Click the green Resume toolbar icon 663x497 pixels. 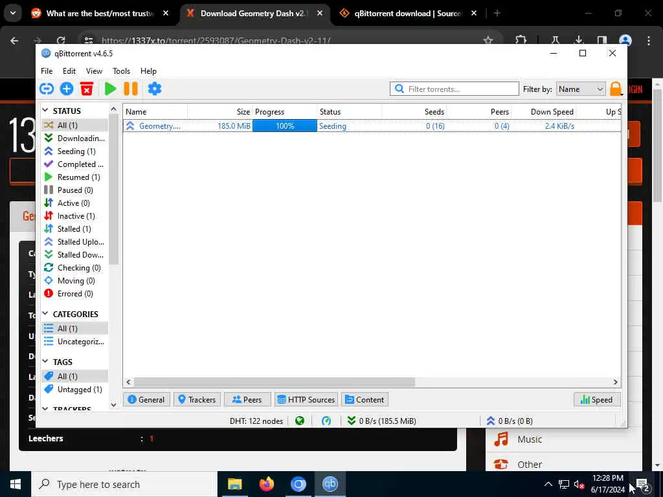click(x=110, y=89)
